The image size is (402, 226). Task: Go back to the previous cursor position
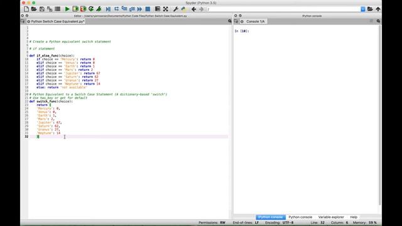tap(193, 9)
